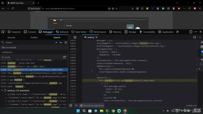Switch to the Console panel
Image resolution: width=203 pixels, height=114 pixels.
coord(30,32)
